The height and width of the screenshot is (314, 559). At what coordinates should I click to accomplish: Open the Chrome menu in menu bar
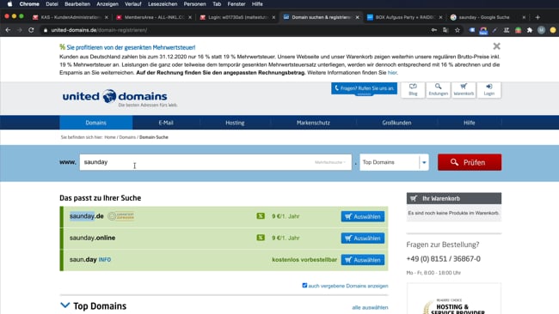coord(29,4)
